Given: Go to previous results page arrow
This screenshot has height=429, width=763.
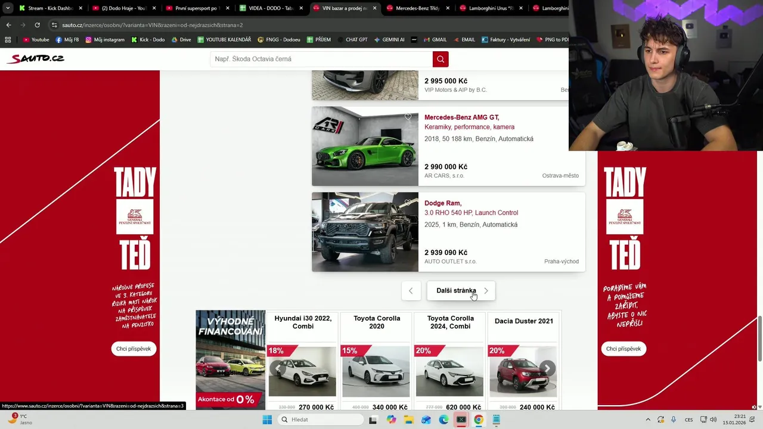Looking at the screenshot, I should tap(411, 291).
